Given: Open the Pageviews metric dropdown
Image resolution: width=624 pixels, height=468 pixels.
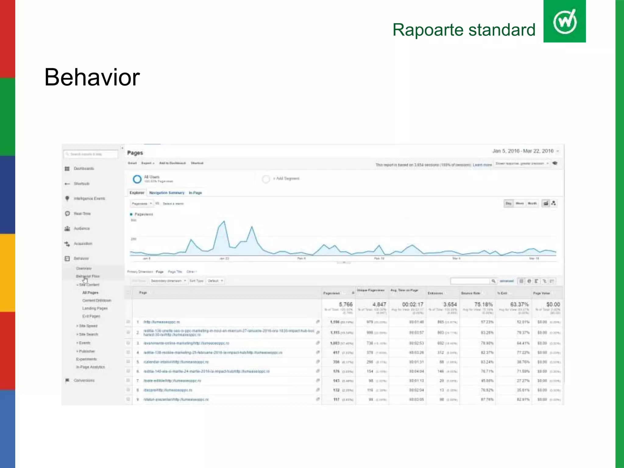Looking at the screenshot, I should 142,204.
